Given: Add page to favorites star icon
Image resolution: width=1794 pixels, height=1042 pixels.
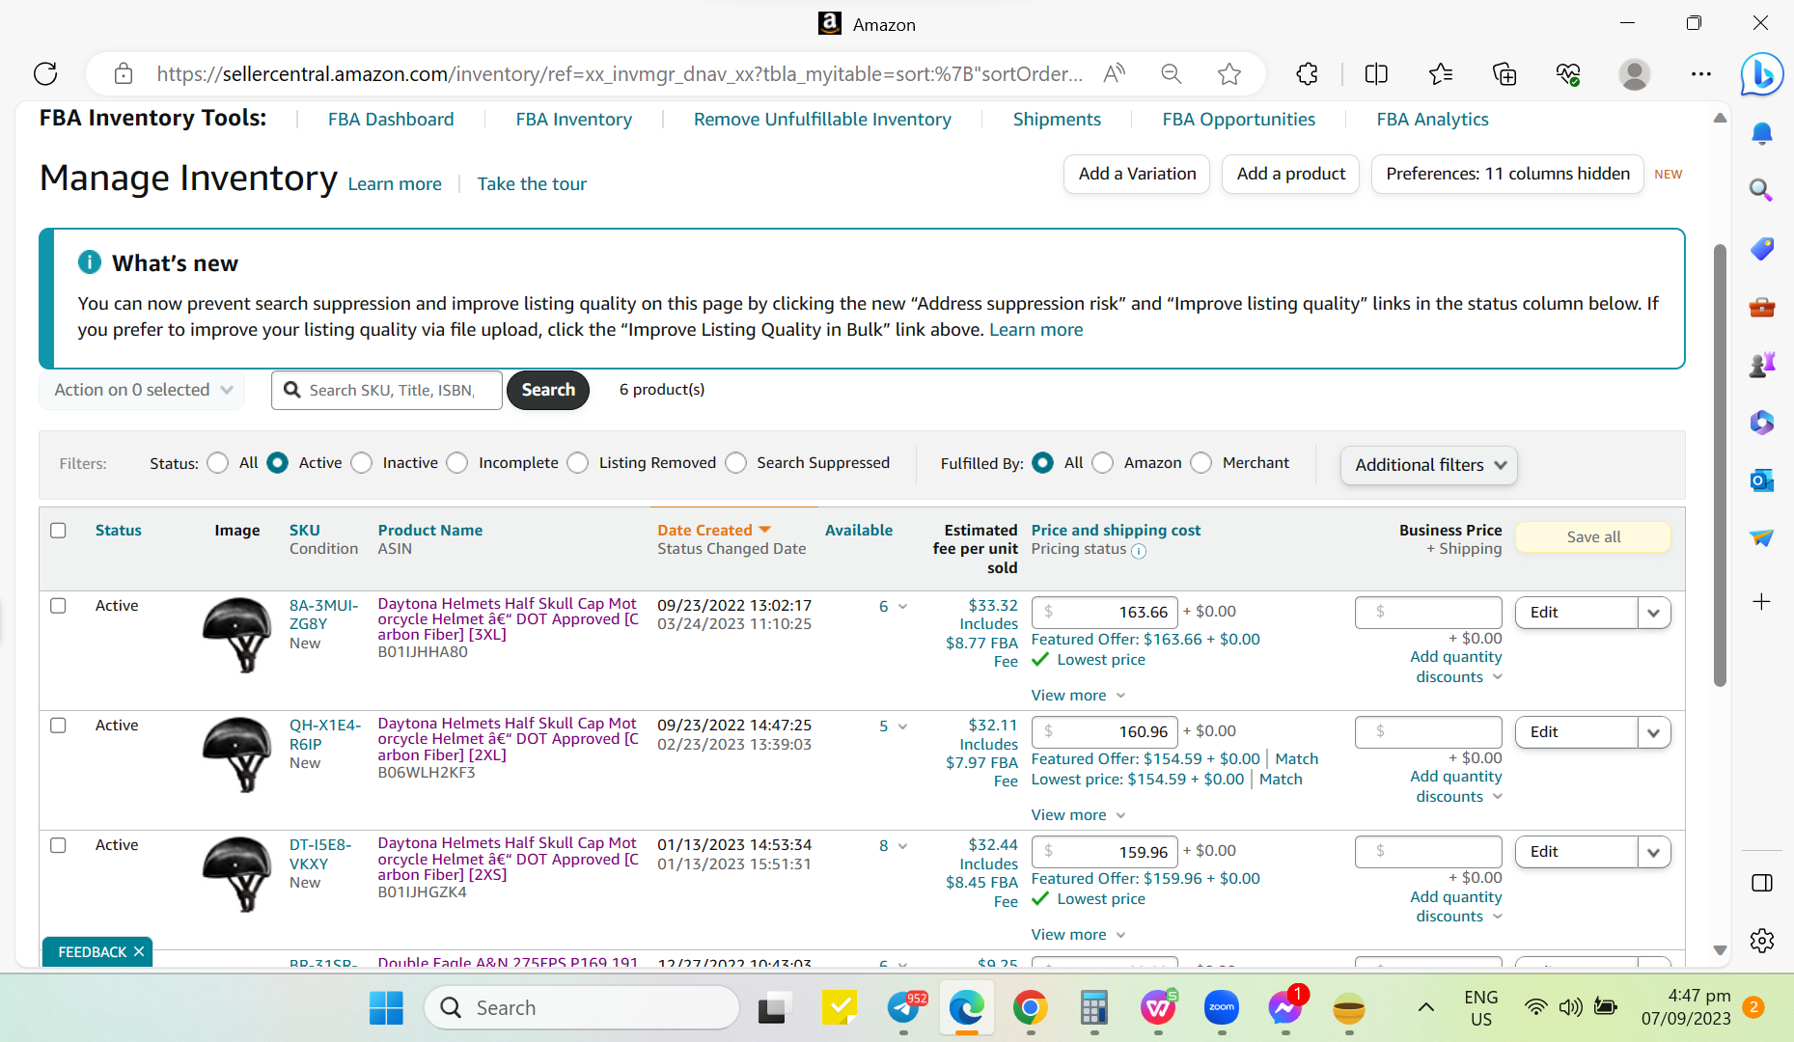Looking at the screenshot, I should coord(1229,73).
